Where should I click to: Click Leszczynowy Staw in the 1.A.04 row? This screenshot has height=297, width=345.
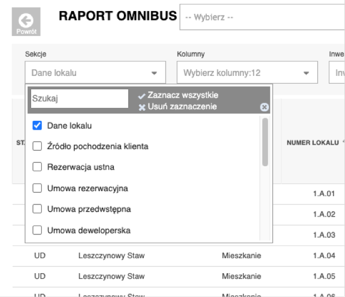tap(111, 255)
